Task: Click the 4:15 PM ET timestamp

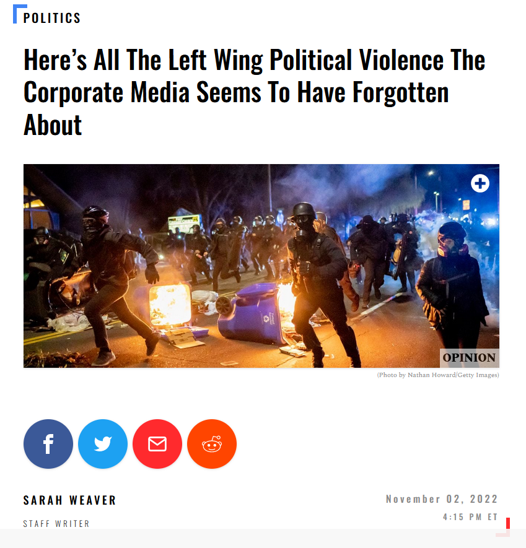Action: pos(470,517)
